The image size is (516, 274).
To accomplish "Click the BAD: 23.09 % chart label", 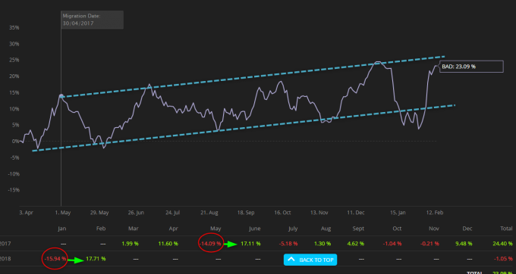I will point(471,67).
